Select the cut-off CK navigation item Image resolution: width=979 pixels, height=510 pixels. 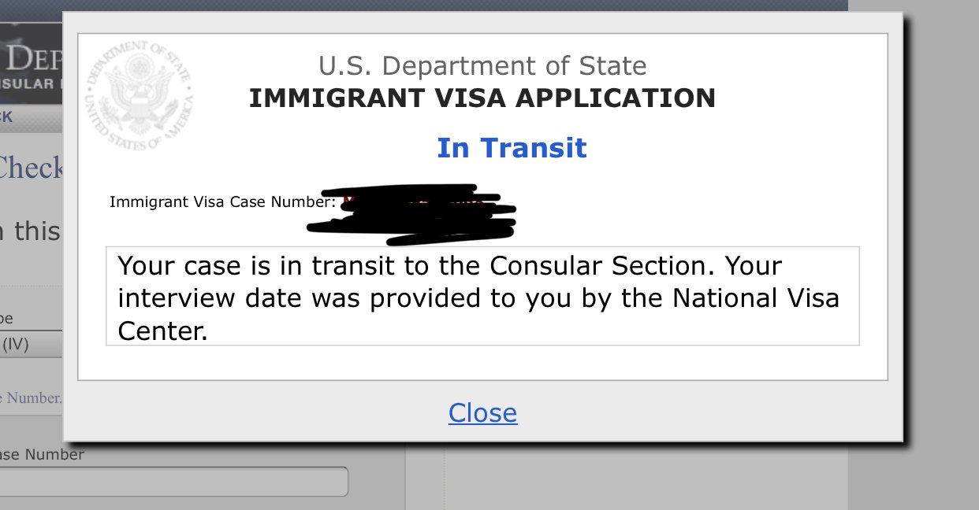tap(6, 116)
